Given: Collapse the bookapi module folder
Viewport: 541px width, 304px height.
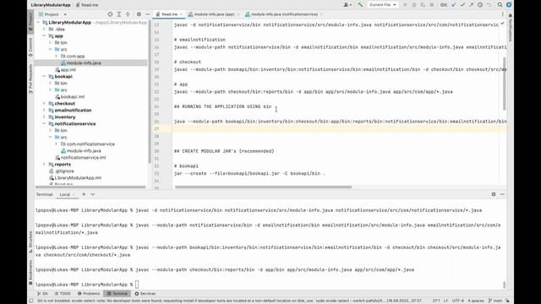Looking at the screenshot, I should pos(44,76).
